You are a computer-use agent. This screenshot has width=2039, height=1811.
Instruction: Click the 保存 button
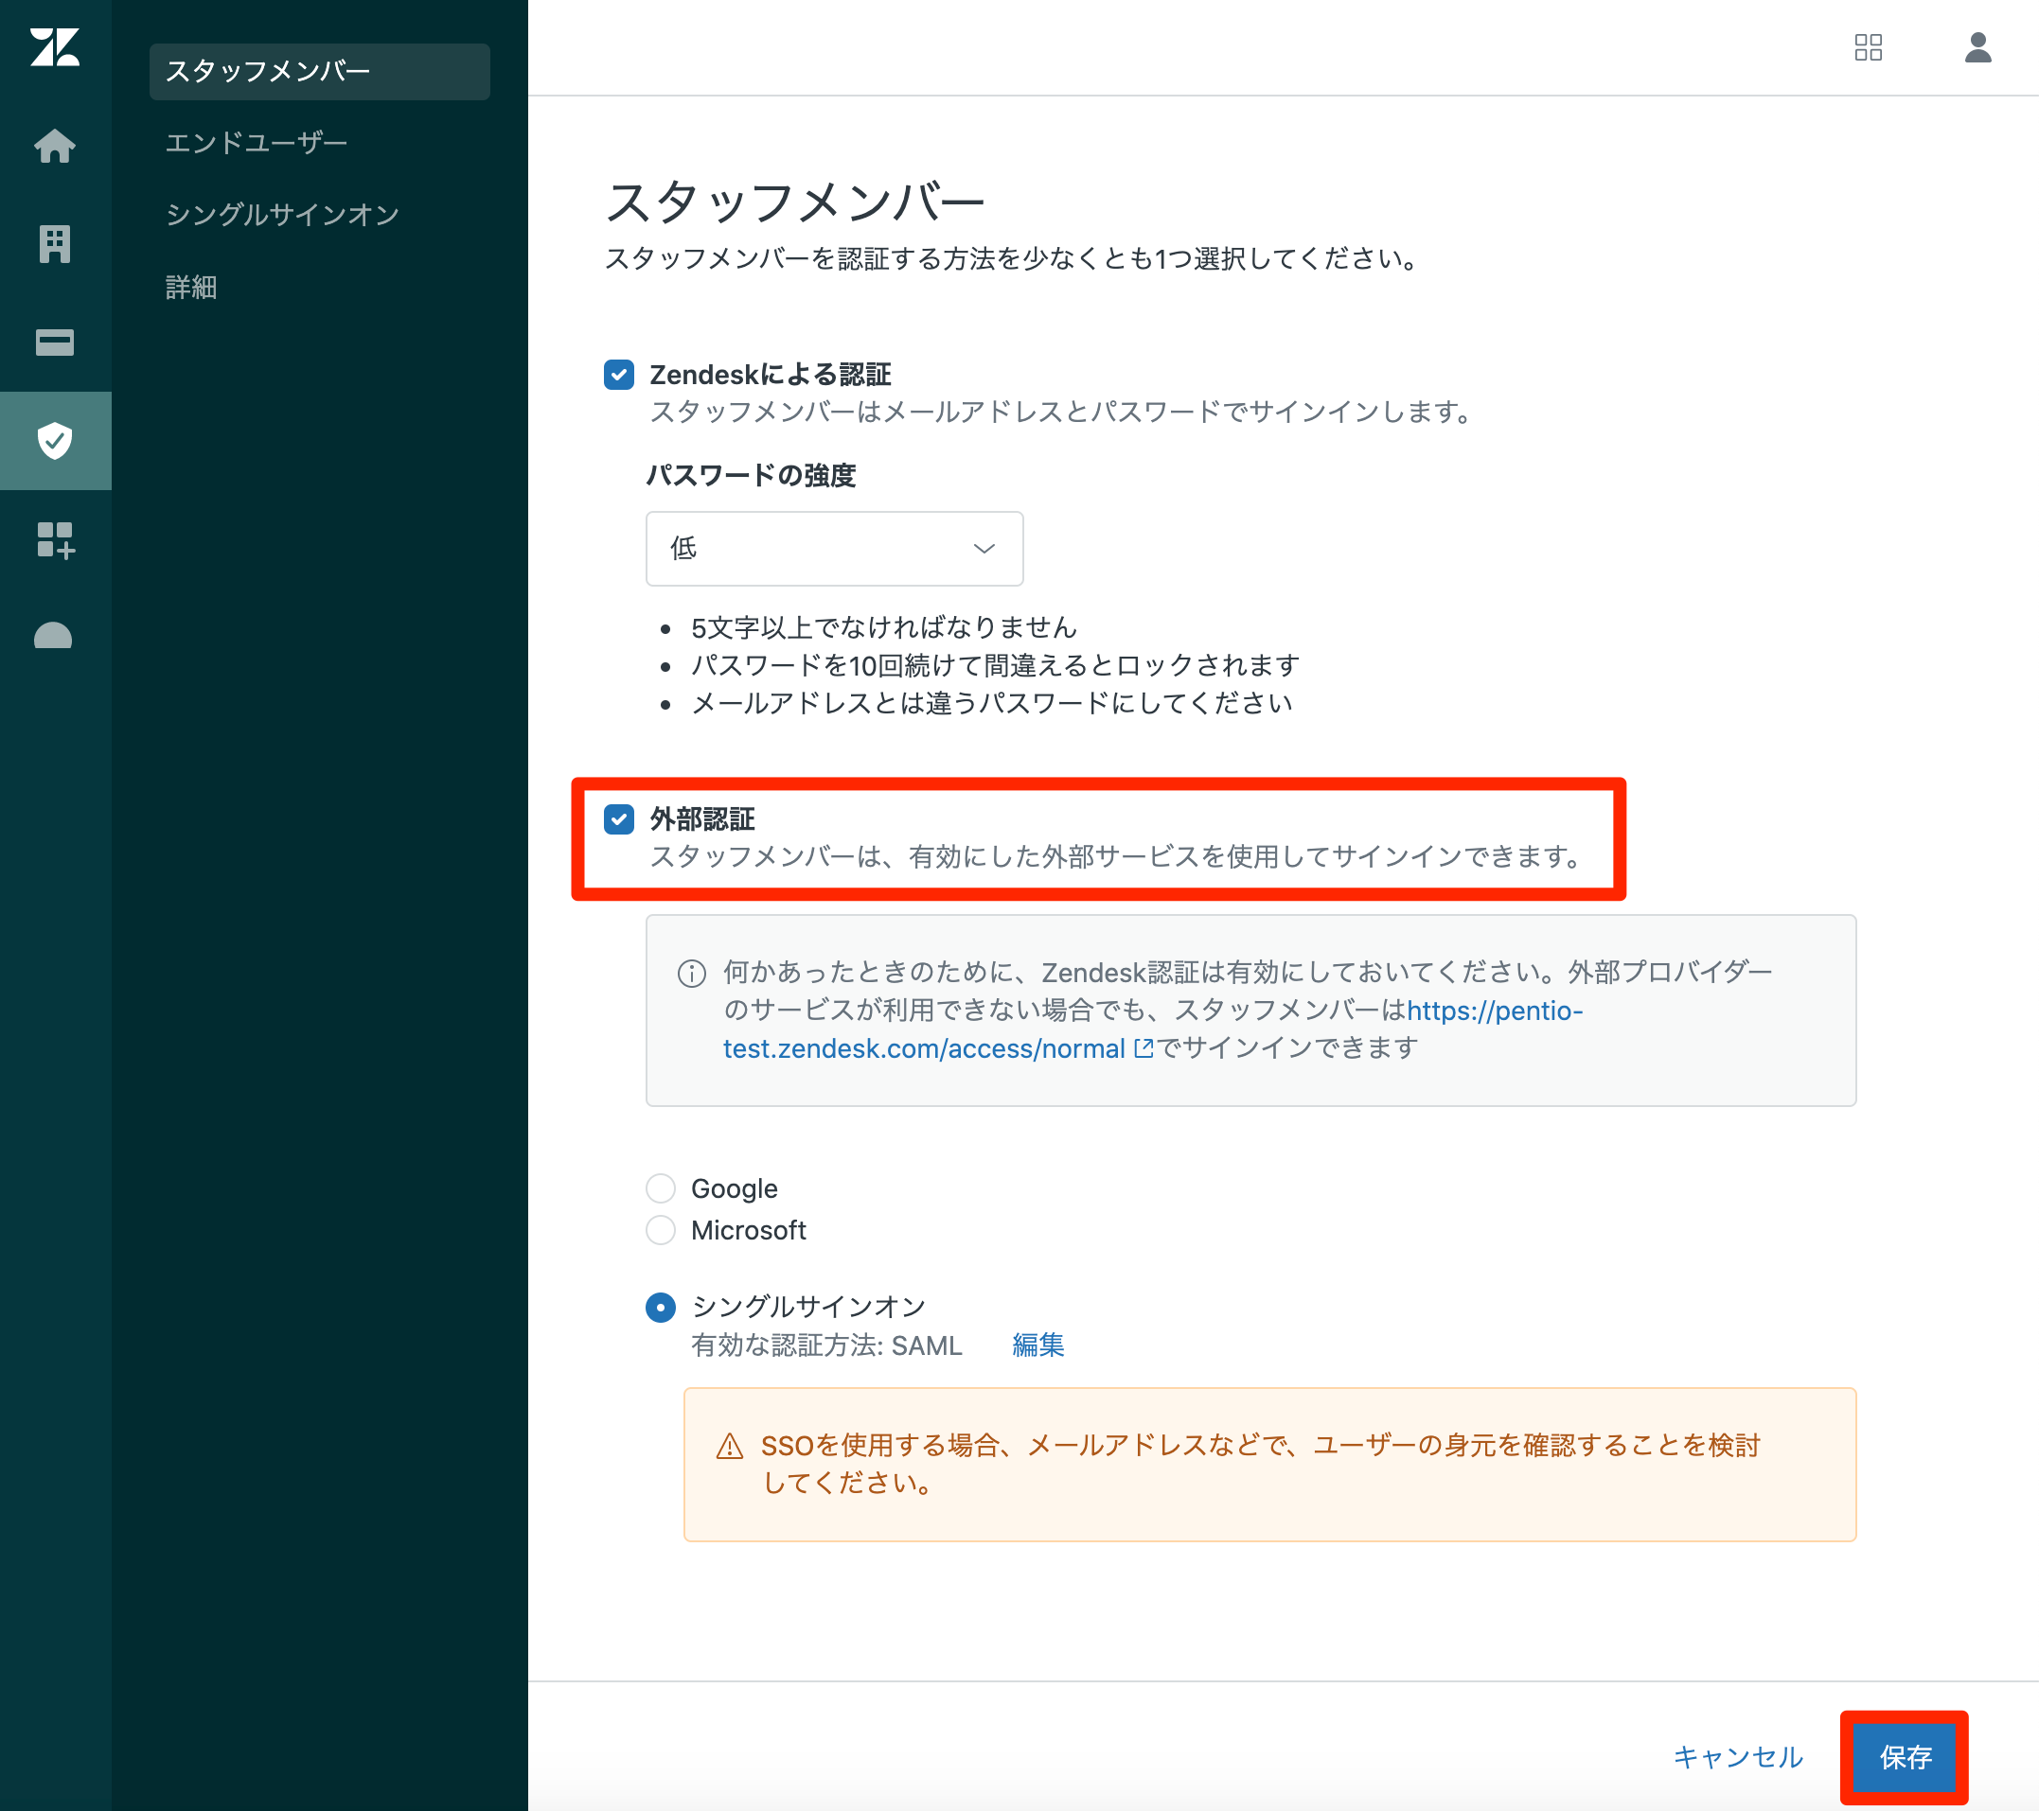[x=1905, y=1757]
